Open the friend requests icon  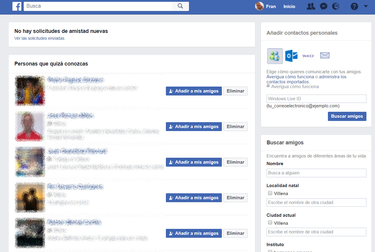point(310,6)
